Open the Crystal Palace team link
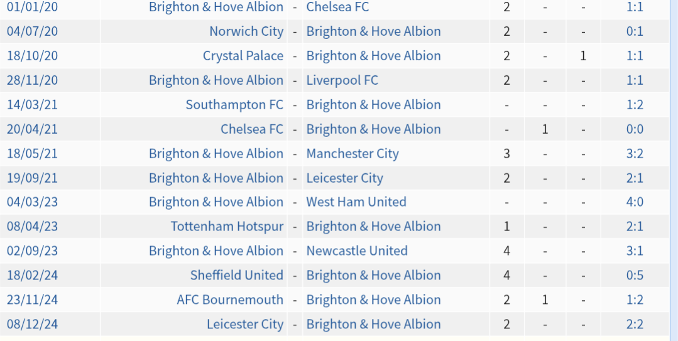This screenshot has height=341, width=678. tap(243, 56)
